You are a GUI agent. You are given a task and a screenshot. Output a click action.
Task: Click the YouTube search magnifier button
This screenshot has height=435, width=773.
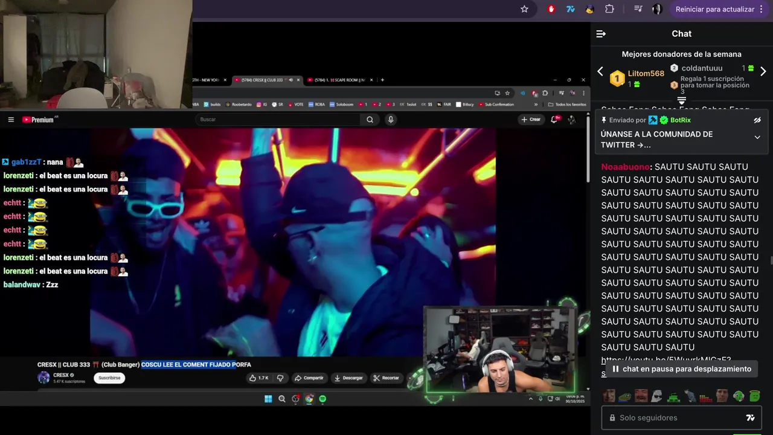[x=370, y=120]
